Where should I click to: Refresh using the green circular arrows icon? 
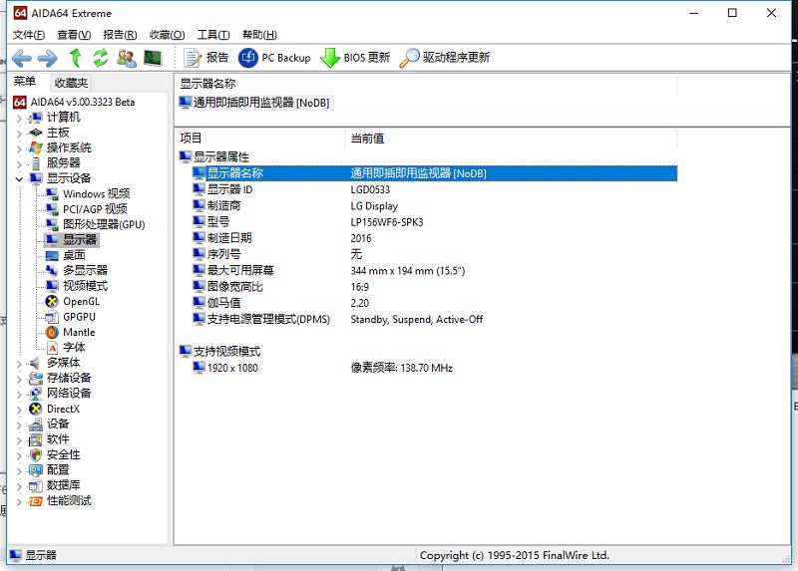[x=101, y=58]
